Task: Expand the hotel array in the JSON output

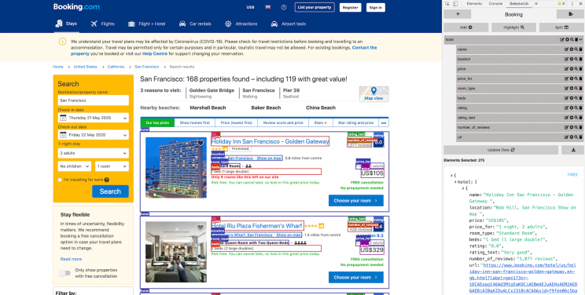Action: click(456, 182)
